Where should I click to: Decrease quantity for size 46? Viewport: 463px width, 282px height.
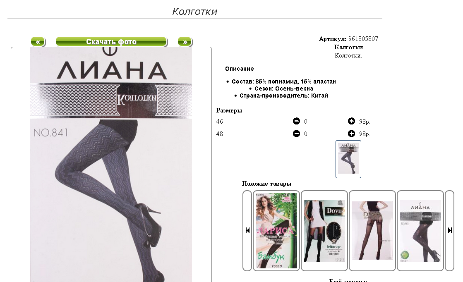point(296,121)
